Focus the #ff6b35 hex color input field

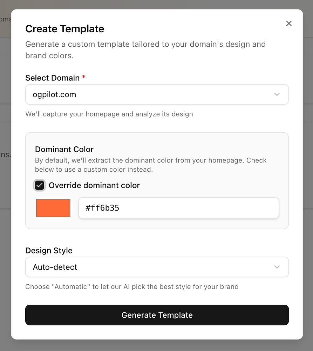click(x=178, y=208)
